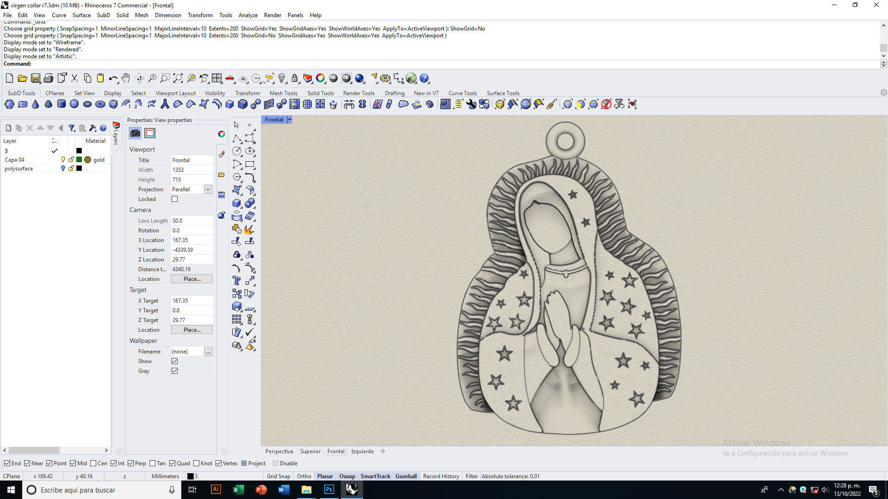The image size is (888, 499).
Task: Click the SubD Cylinder primitive icon
Action: click(x=61, y=104)
